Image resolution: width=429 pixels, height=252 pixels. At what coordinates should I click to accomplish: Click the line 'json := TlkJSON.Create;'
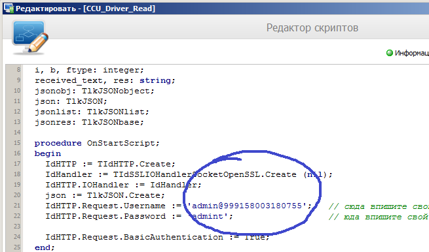pyautogui.click(x=105, y=195)
